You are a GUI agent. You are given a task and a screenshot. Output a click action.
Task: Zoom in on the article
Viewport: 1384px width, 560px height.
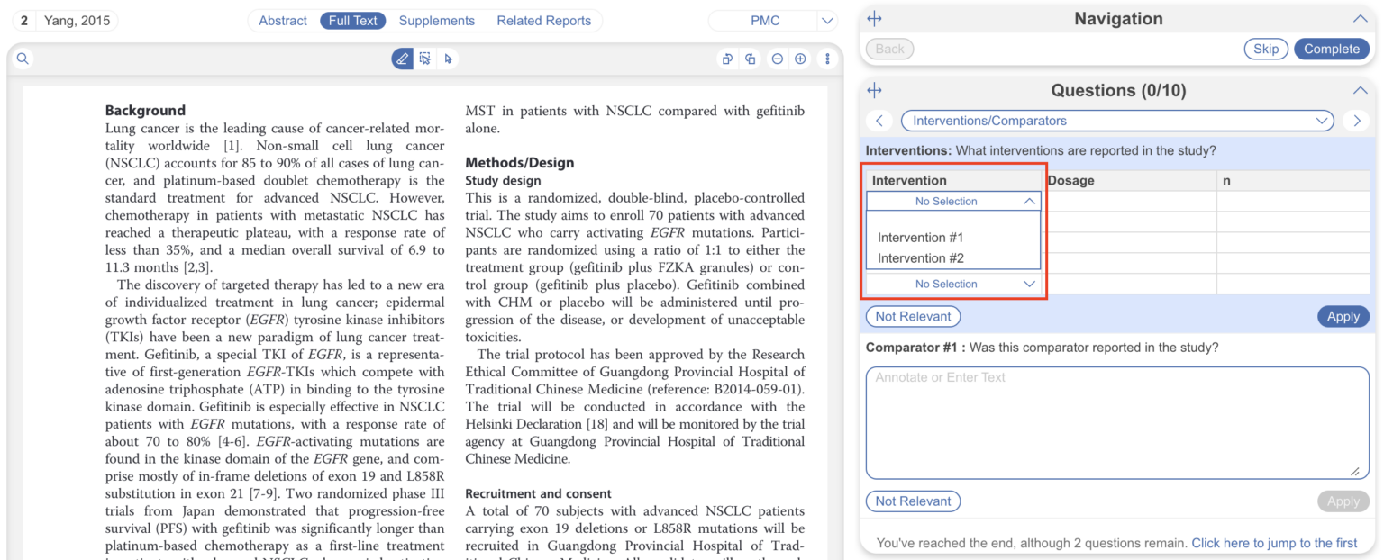800,58
